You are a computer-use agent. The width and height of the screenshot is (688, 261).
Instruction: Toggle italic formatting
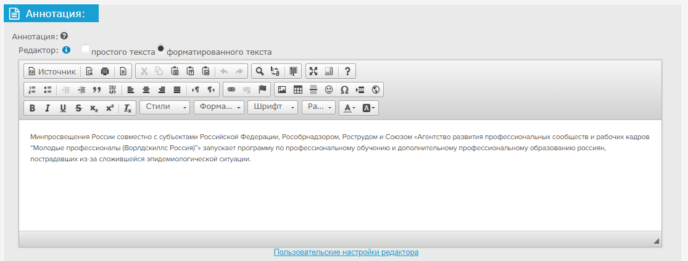tap(48, 108)
